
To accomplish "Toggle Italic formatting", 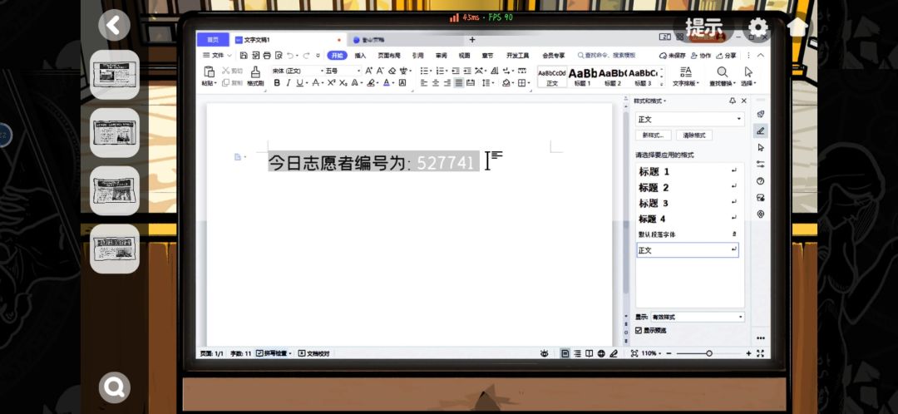I will 288,83.
